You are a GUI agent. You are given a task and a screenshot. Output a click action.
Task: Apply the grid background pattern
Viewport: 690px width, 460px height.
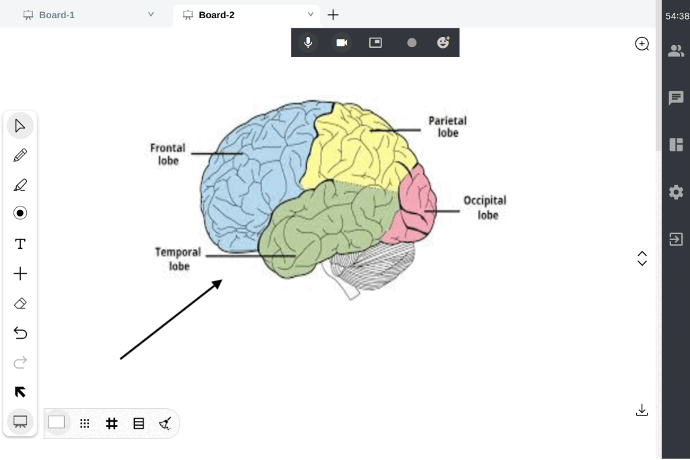(x=112, y=423)
